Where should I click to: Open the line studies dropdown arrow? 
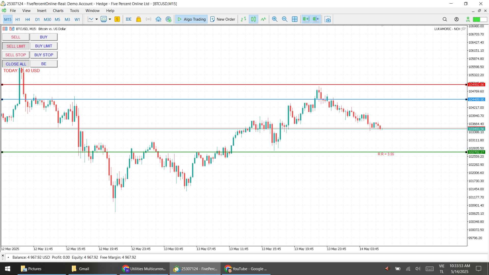click(x=96, y=19)
